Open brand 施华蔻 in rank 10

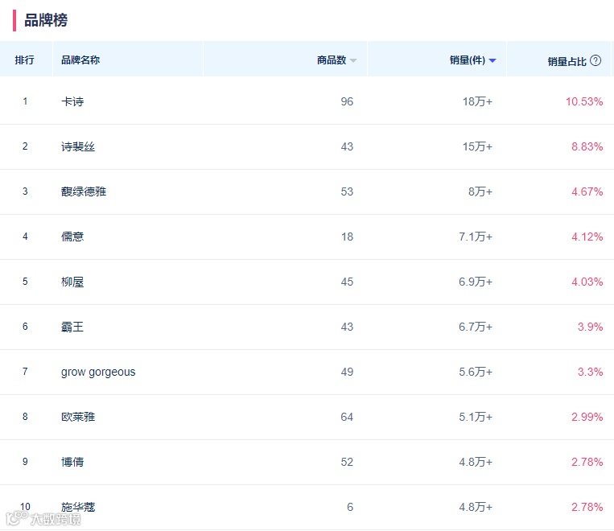point(78,507)
